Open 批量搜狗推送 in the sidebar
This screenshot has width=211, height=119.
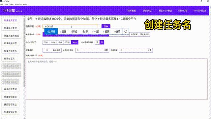pos(10,97)
